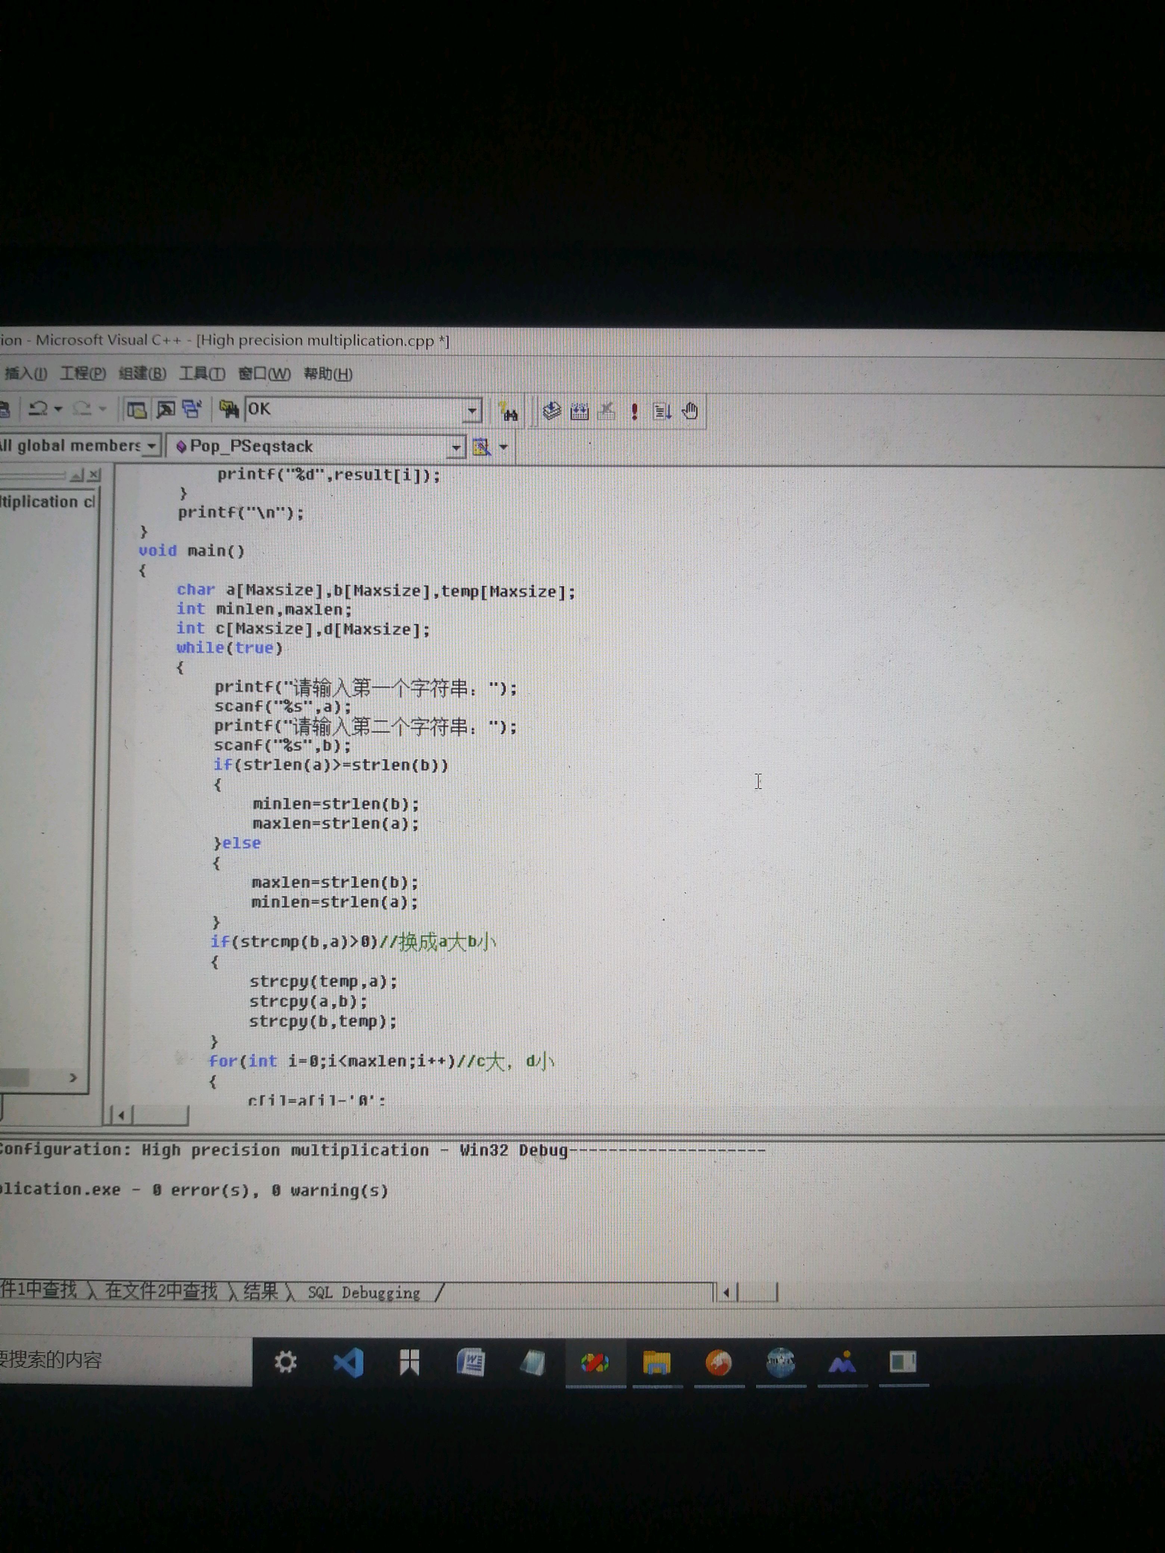Open the 帮助(H) menu
Viewport: 1165px width, 1553px height.
coord(328,374)
